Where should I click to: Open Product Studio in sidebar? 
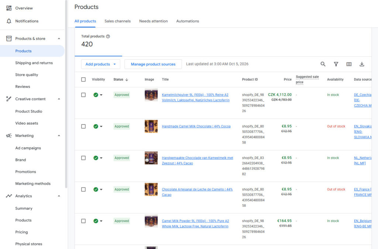click(29, 111)
